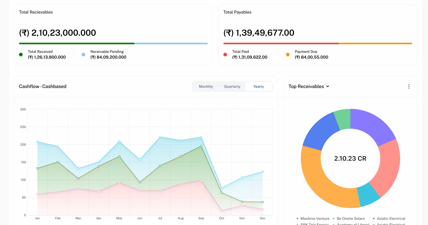Open the three-dot menu in Top Receivables

click(x=409, y=86)
